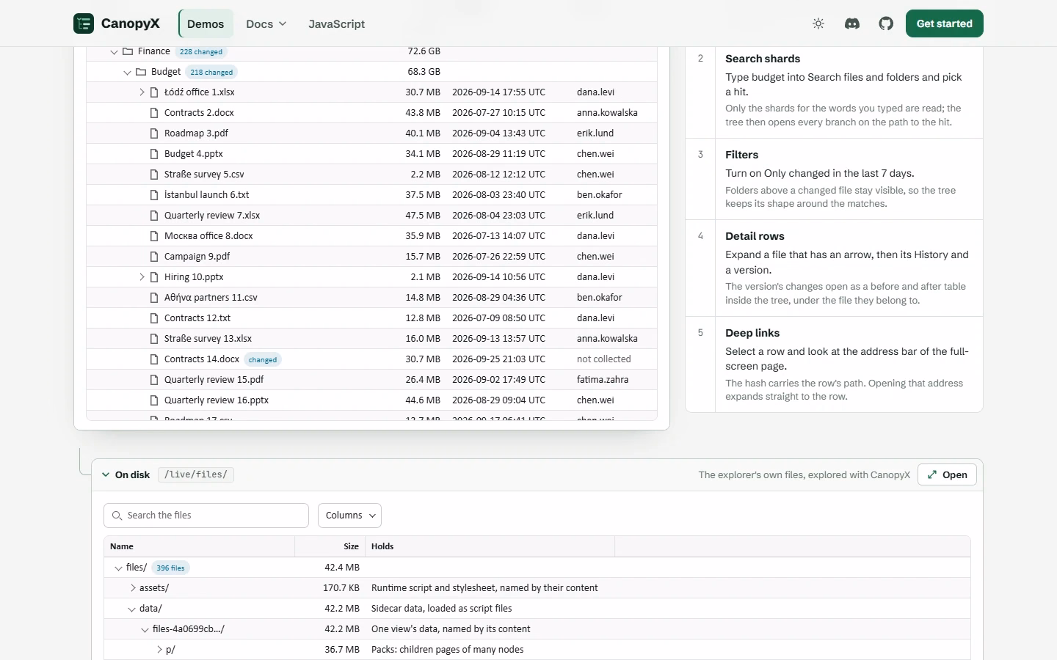This screenshot has width=1057, height=660.
Task: Expand the Hiring 10.pptx row
Action: 142,277
